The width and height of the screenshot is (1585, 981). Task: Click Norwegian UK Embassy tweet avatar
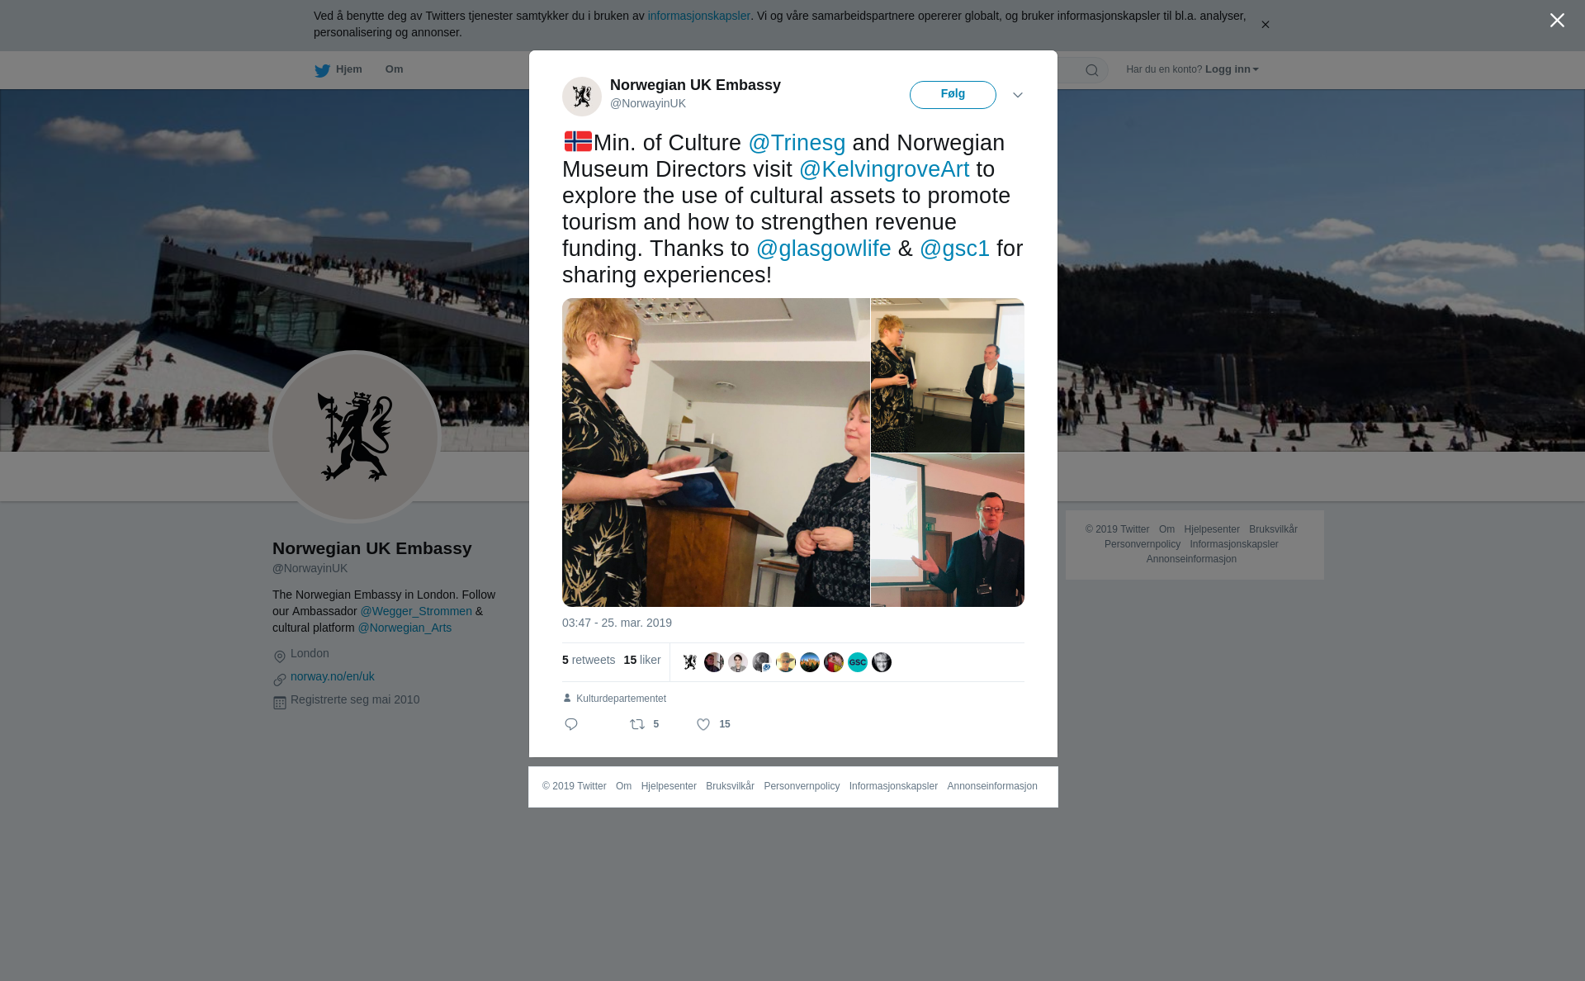tap(582, 97)
